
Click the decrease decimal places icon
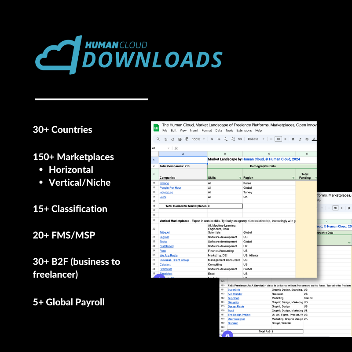pos(226,139)
